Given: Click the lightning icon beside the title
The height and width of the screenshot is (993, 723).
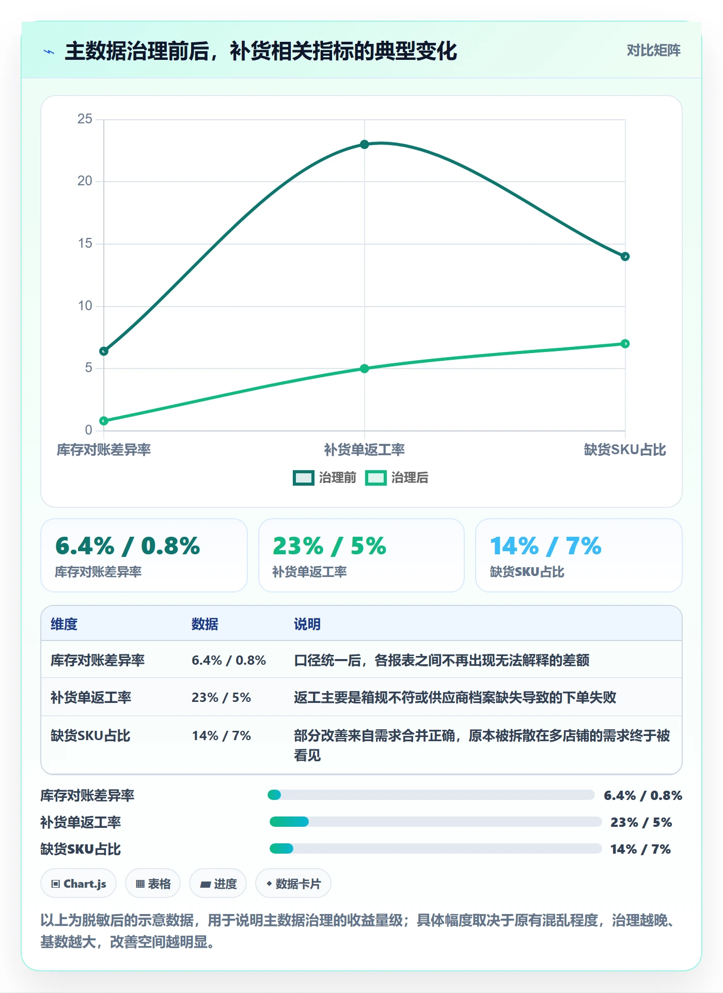Looking at the screenshot, I should (x=49, y=52).
